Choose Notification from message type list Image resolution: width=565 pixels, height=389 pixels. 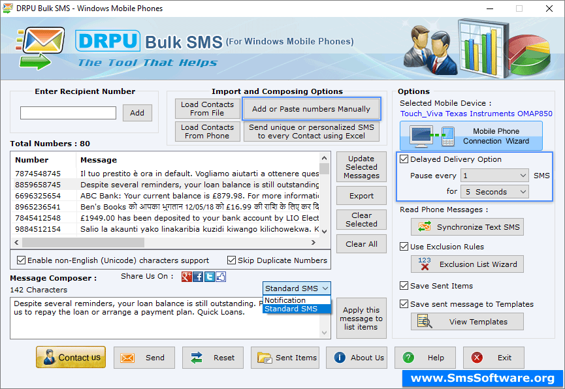pyautogui.click(x=297, y=300)
